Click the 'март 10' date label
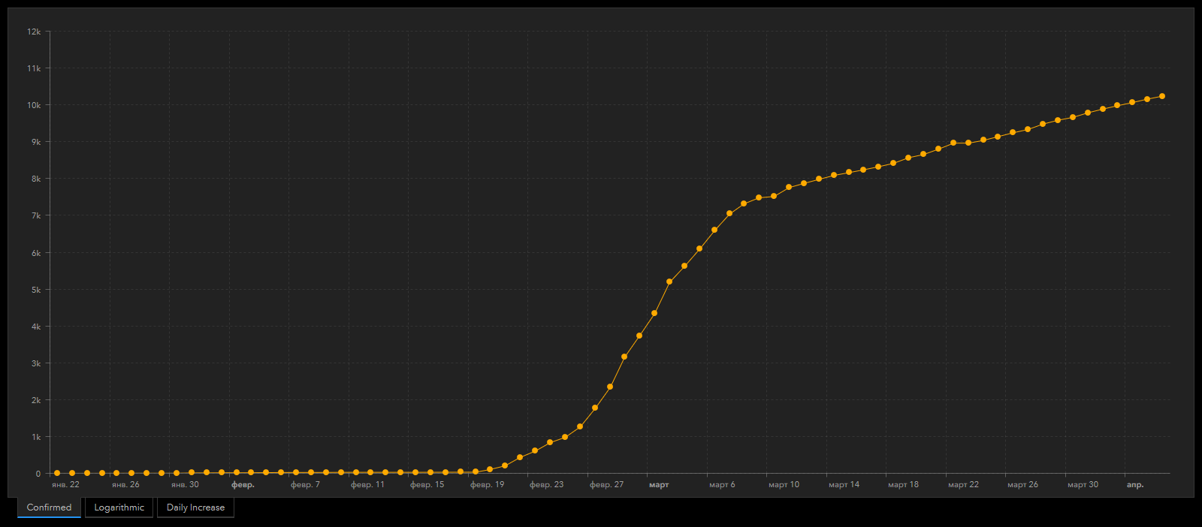The height and width of the screenshot is (527, 1202). [784, 485]
